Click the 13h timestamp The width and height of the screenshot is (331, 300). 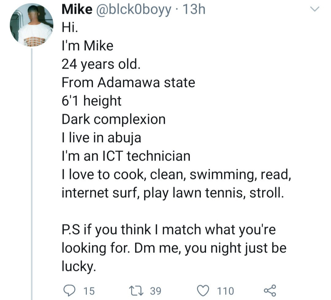pos(194,10)
